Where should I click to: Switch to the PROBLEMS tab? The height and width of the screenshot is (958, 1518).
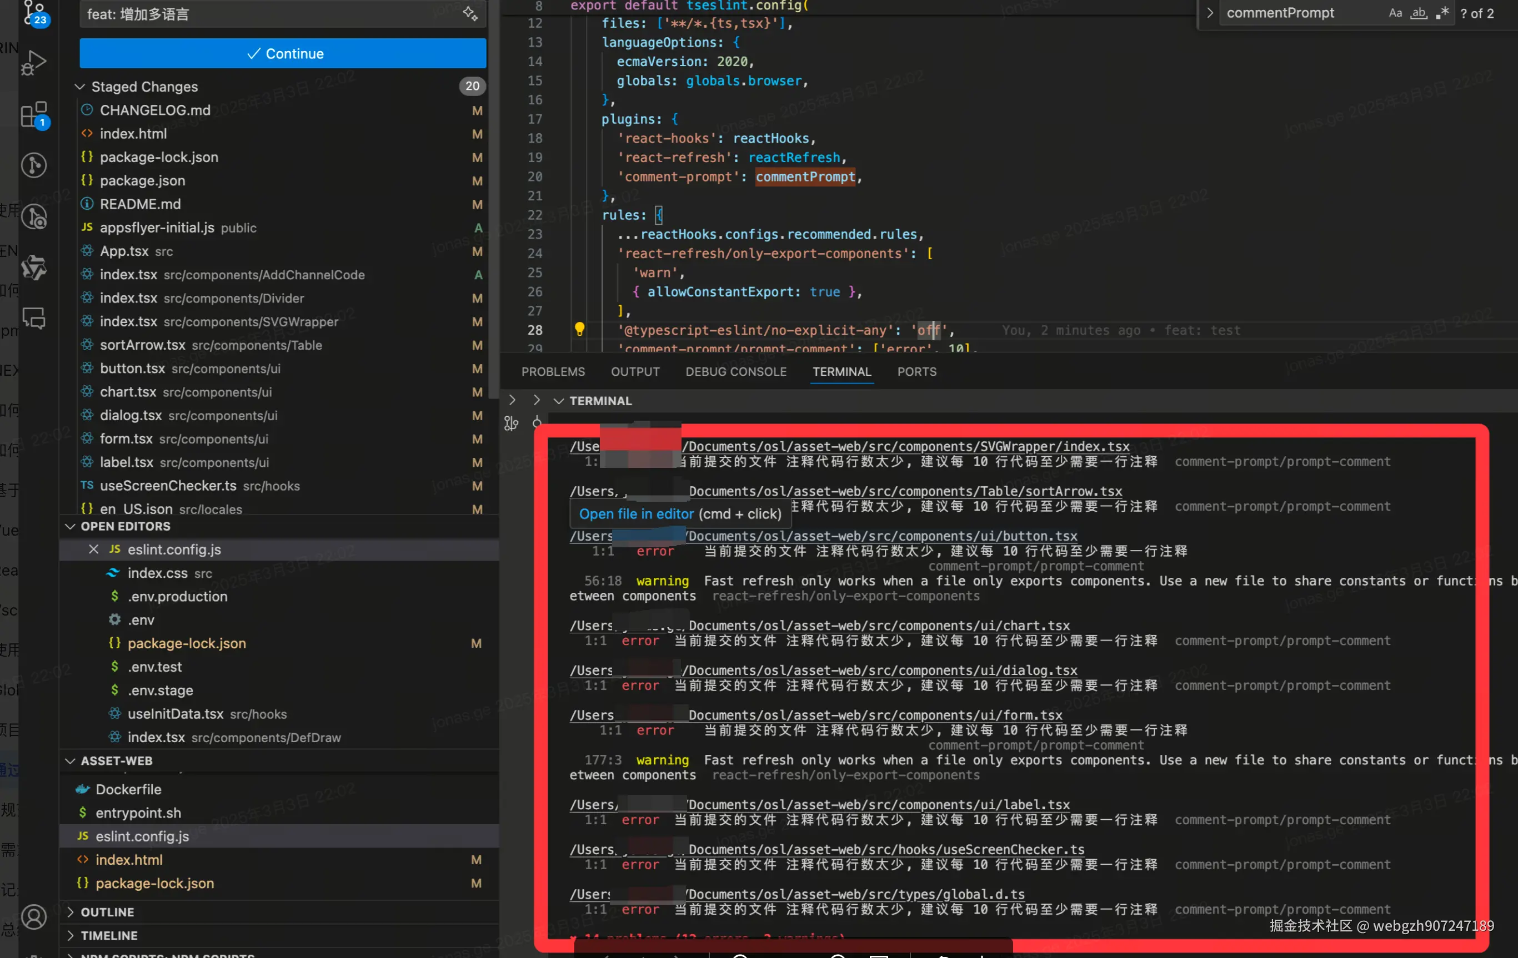553,372
